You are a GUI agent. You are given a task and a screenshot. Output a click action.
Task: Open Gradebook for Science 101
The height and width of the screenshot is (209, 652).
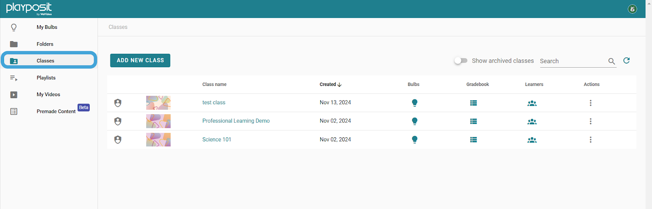pyautogui.click(x=473, y=140)
